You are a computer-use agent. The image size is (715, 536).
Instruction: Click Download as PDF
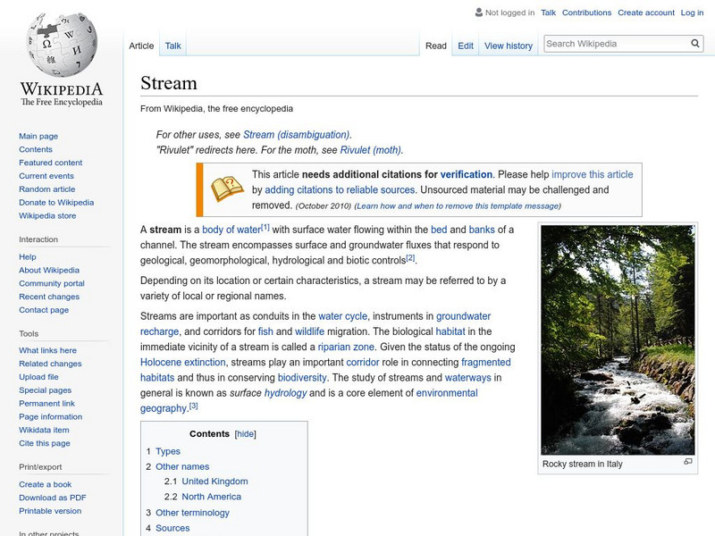53,498
